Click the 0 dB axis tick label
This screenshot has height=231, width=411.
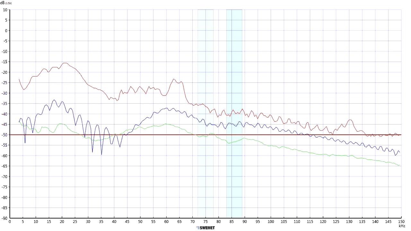(6, 30)
